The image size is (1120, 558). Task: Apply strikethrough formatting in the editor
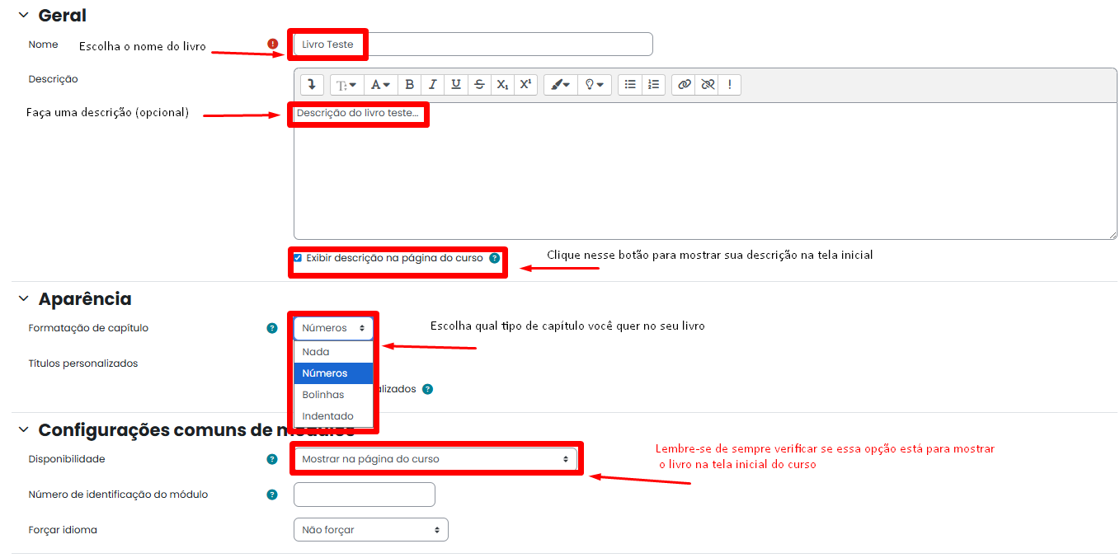(479, 84)
